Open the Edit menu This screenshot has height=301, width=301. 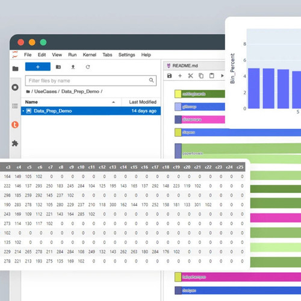pyautogui.click(x=42, y=55)
